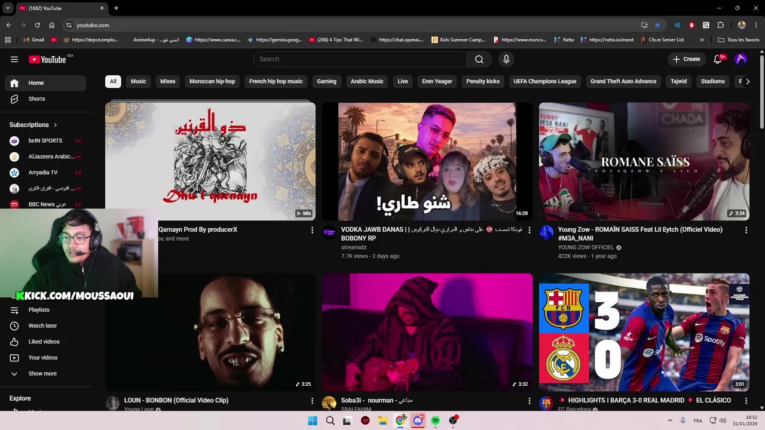Select the French hip hop music chip

tap(276, 81)
